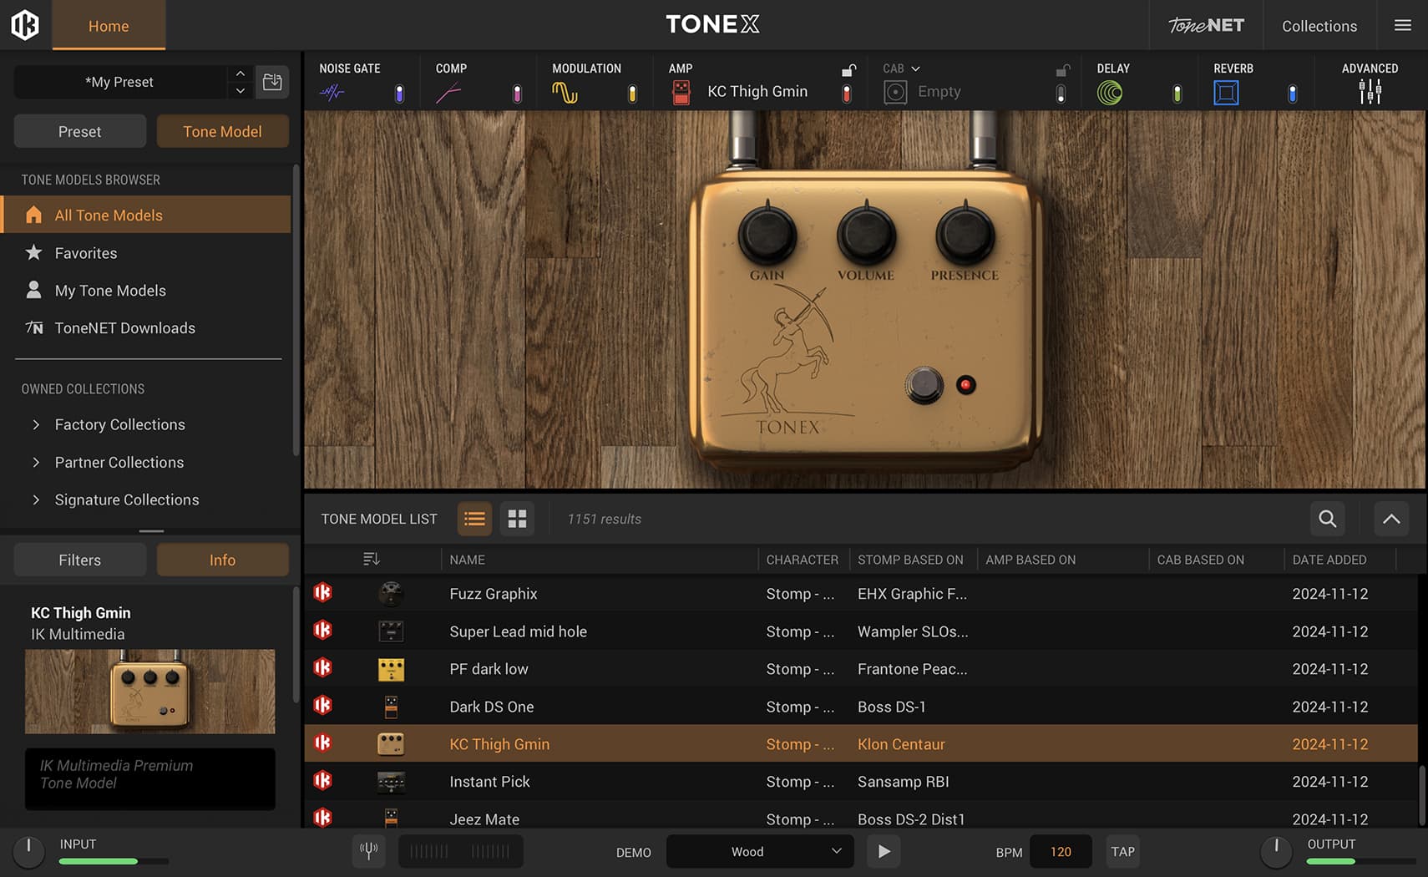Toggle the Noise Gate power switch

pyautogui.click(x=399, y=94)
